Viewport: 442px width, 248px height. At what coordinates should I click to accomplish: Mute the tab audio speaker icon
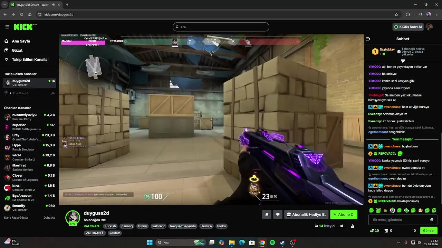click(54, 5)
